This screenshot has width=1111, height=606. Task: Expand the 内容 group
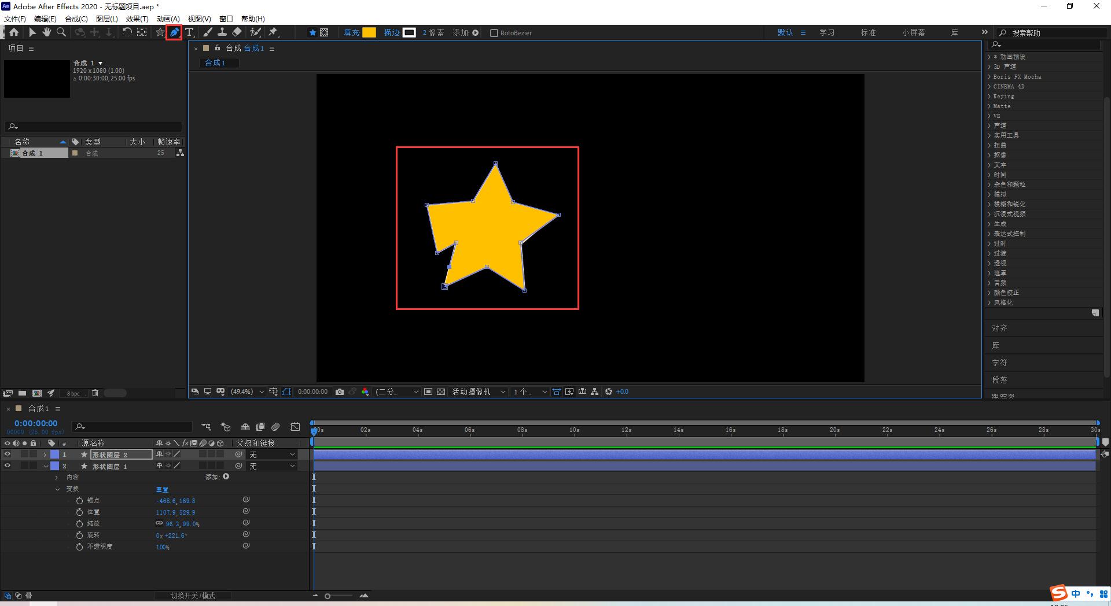pos(57,478)
